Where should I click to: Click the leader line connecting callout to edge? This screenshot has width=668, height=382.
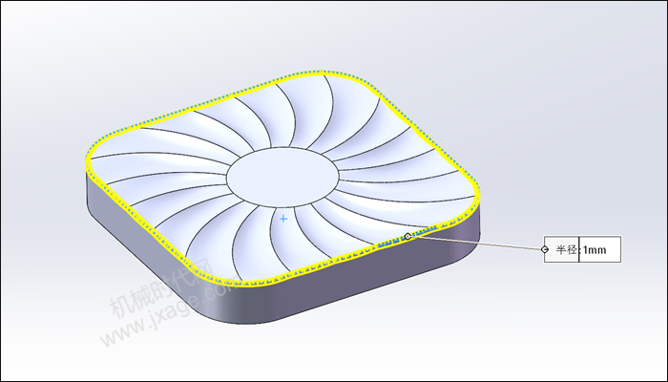(477, 244)
